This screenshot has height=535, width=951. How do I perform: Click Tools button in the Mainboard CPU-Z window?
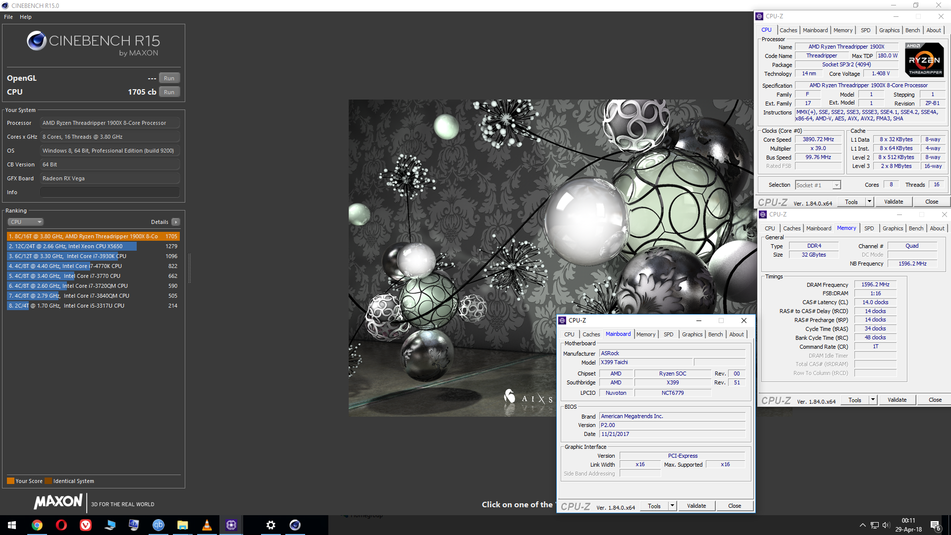[654, 506]
